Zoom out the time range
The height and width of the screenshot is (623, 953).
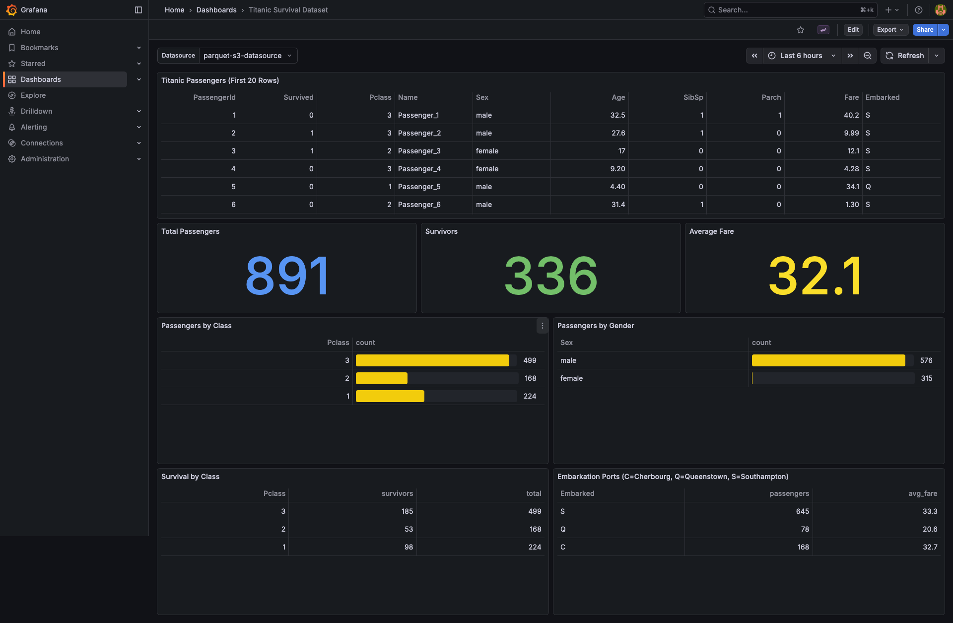[x=868, y=56]
